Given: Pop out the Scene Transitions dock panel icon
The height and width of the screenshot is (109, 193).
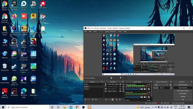Looking at the screenshot, I should pyautogui.click(x=171, y=82).
